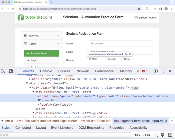The height and width of the screenshot is (139, 175).
Task: Click the Practice Form button
Action: click(x=41, y=53)
